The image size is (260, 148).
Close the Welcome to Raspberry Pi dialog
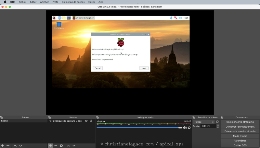click(x=149, y=34)
